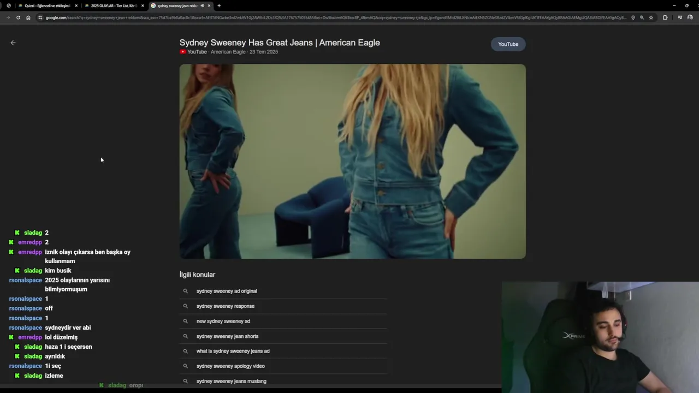Click search icon beside 'sydney sweeney apology video'
Screen dimensions: 699x393
[x=186, y=366]
